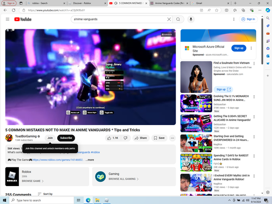Open Edge sidebar Outlook icon
Screen dimensions: 272x204
pyautogui.click(x=268, y=56)
